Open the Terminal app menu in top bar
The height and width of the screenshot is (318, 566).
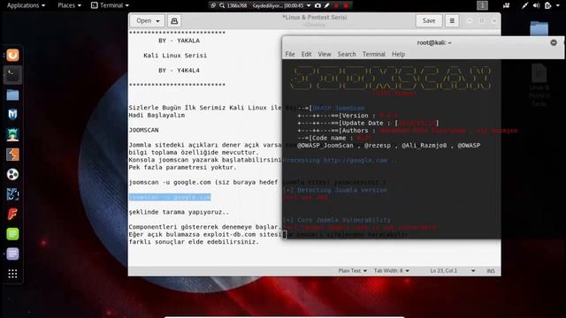110,5
